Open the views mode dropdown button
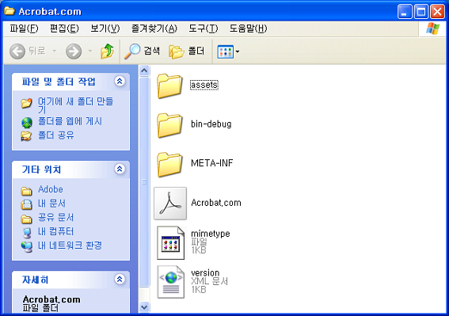Image resolution: width=449 pixels, height=316 pixels. (228, 51)
